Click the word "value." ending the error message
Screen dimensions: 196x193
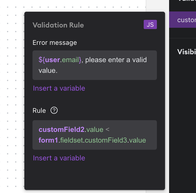[48, 71]
